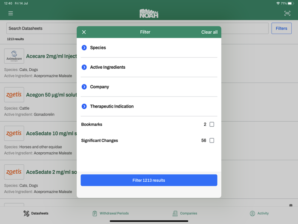Select the Therapeutic Indication label

pyautogui.click(x=112, y=106)
